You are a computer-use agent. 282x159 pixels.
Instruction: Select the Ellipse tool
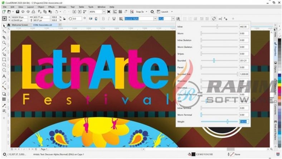click(x=4, y=65)
